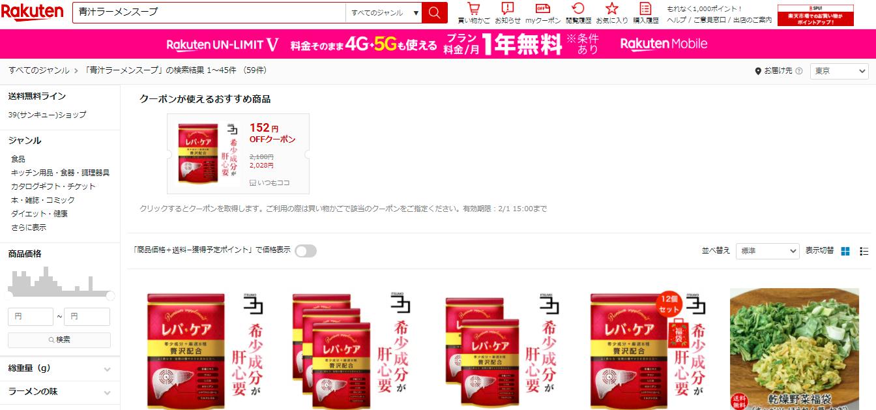Click the price range 検索 button
The width and height of the screenshot is (876, 410).
click(59, 340)
